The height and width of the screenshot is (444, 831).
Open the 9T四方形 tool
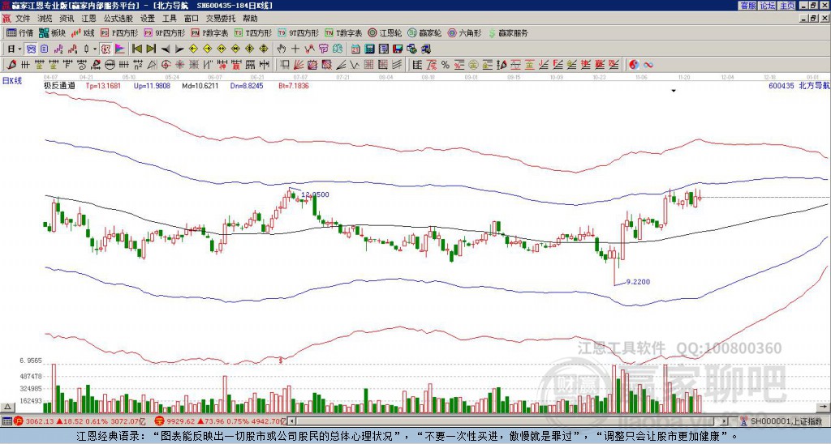point(299,32)
